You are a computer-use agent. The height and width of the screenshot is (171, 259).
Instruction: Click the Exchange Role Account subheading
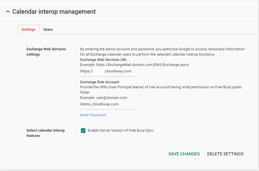100,82
